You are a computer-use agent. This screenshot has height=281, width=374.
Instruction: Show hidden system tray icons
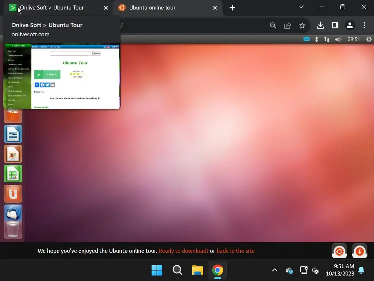pos(275,270)
